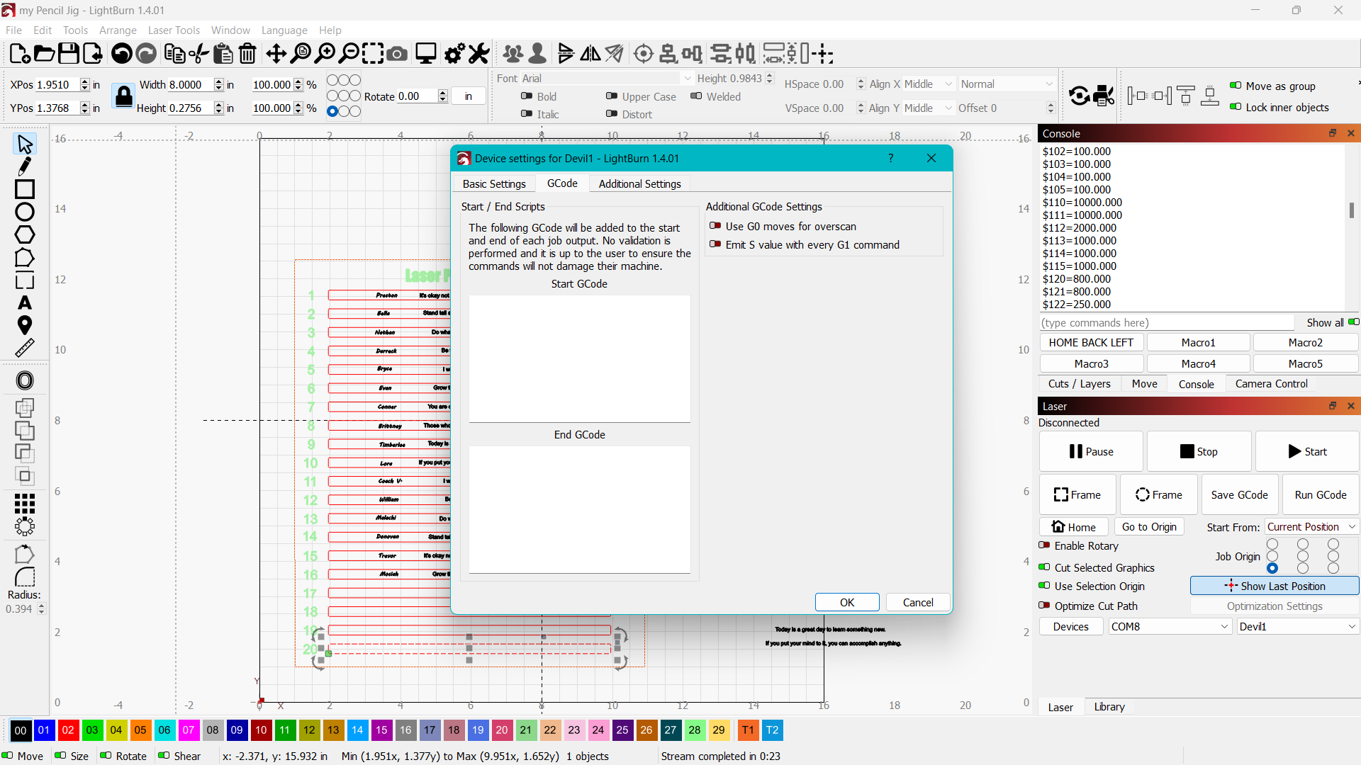Open the Align X Middle dropdown
Image resolution: width=1361 pixels, height=765 pixels.
(929, 84)
